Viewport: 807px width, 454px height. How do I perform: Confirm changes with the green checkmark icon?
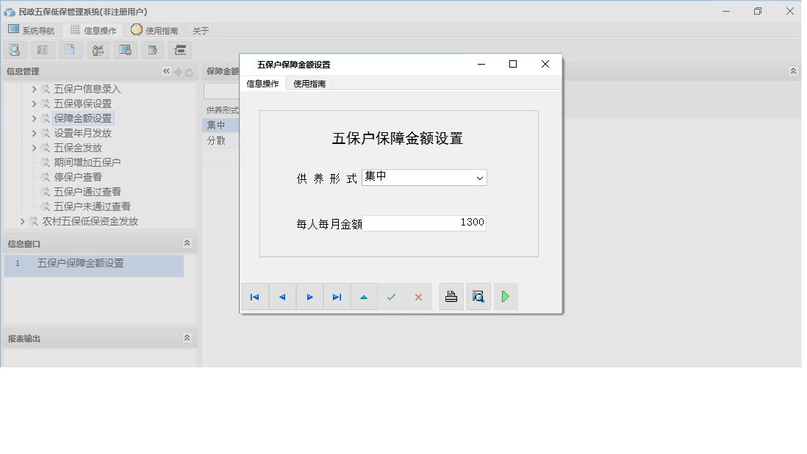tap(391, 297)
